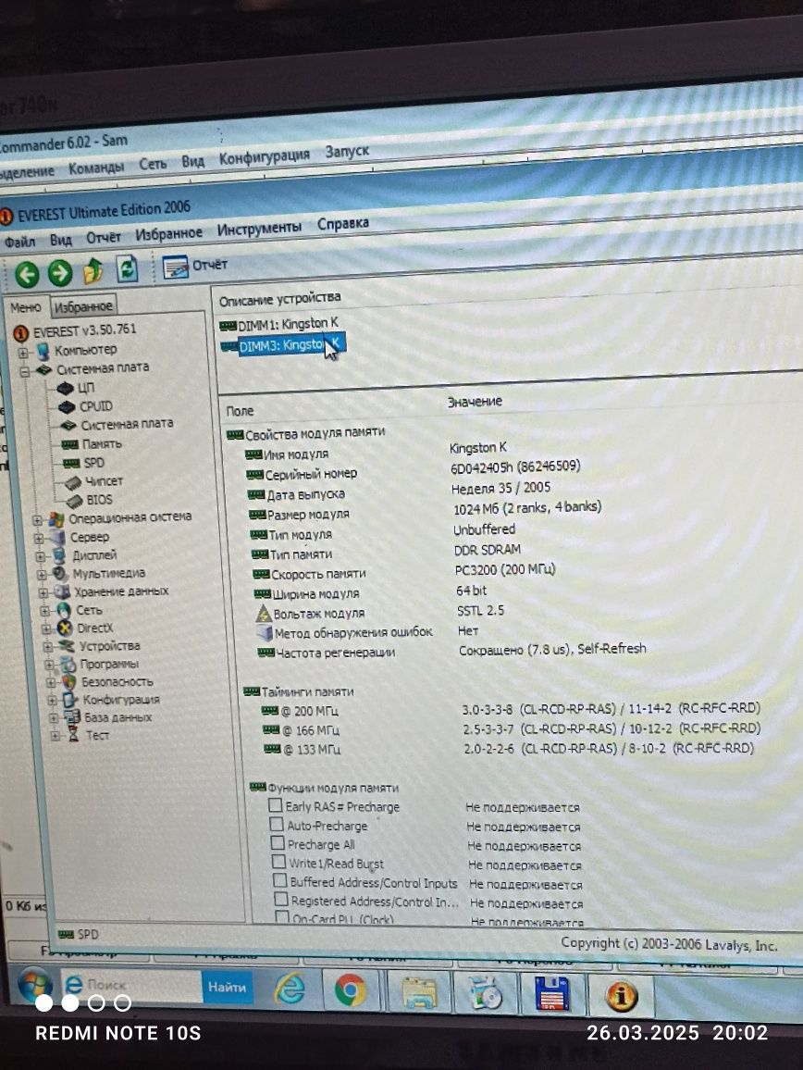Open Конфигурация menu in Commander window
803x1070 pixels.
pyautogui.click(x=264, y=157)
